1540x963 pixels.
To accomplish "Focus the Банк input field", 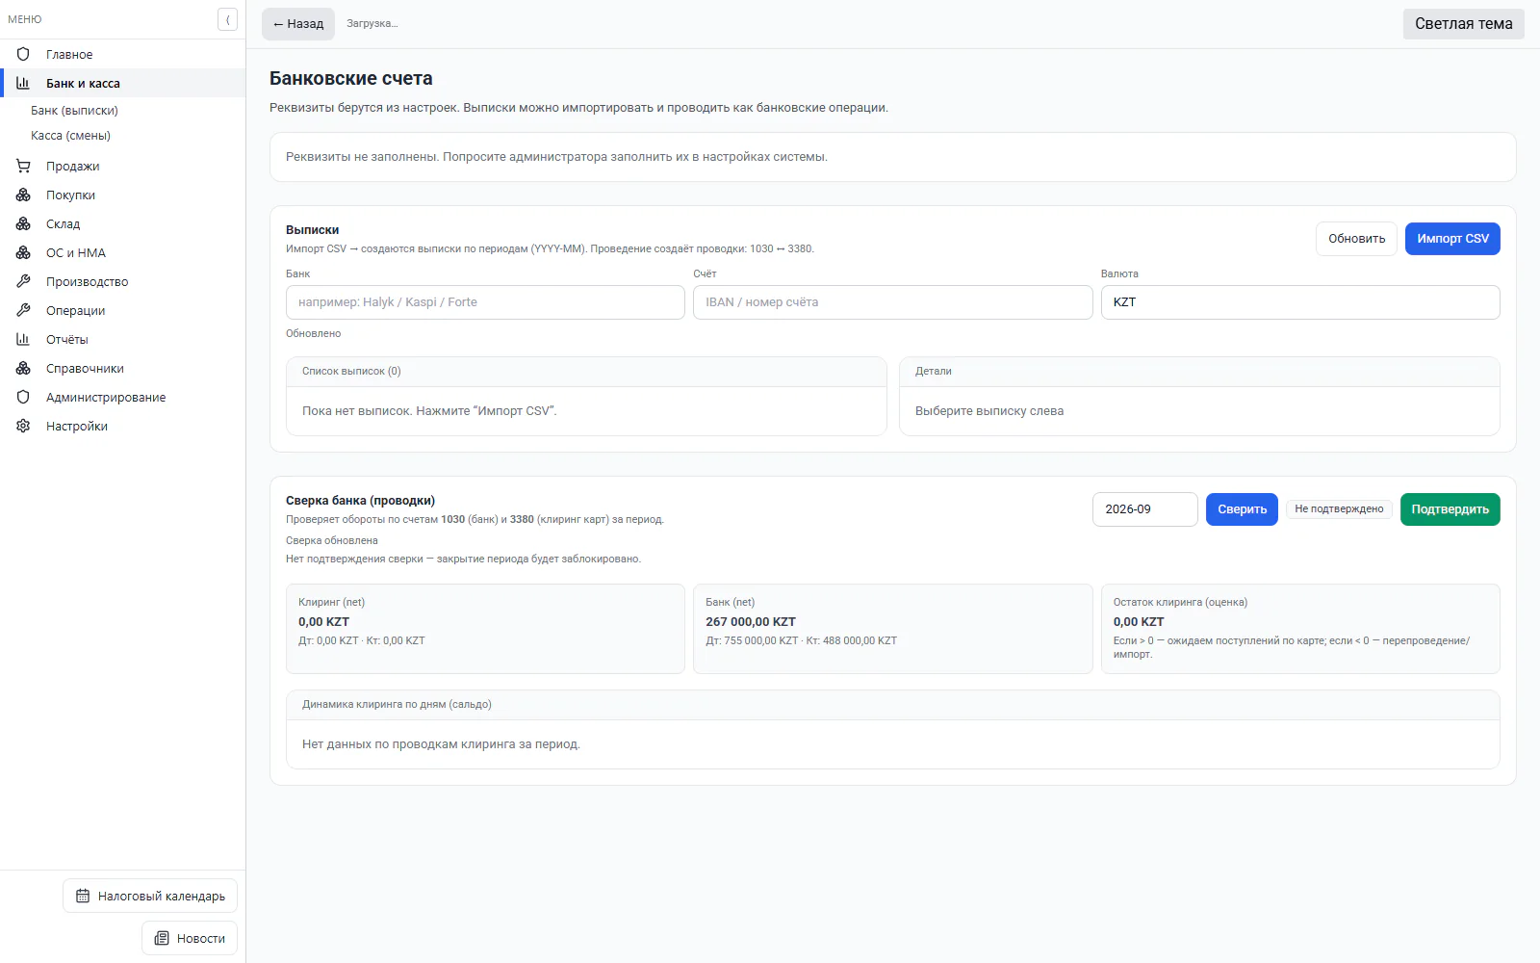I will click(485, 302).
